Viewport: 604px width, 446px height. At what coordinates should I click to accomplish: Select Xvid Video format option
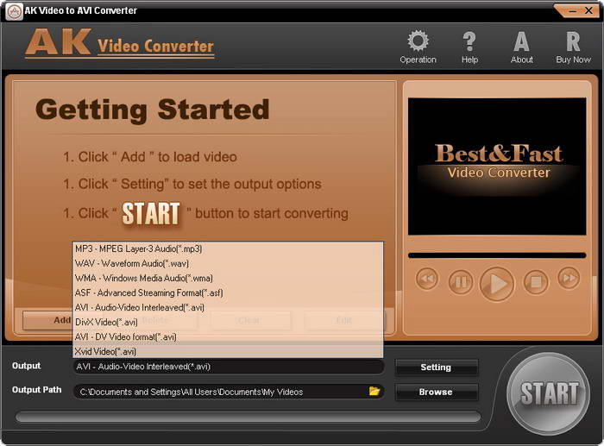(x=228, y=351)
